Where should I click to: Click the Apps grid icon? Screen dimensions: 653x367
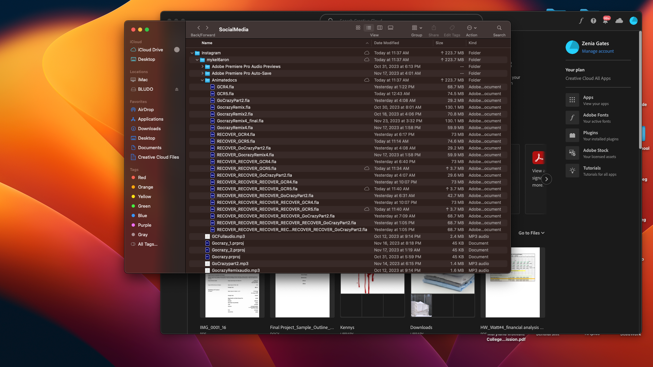tap(572, 100)
